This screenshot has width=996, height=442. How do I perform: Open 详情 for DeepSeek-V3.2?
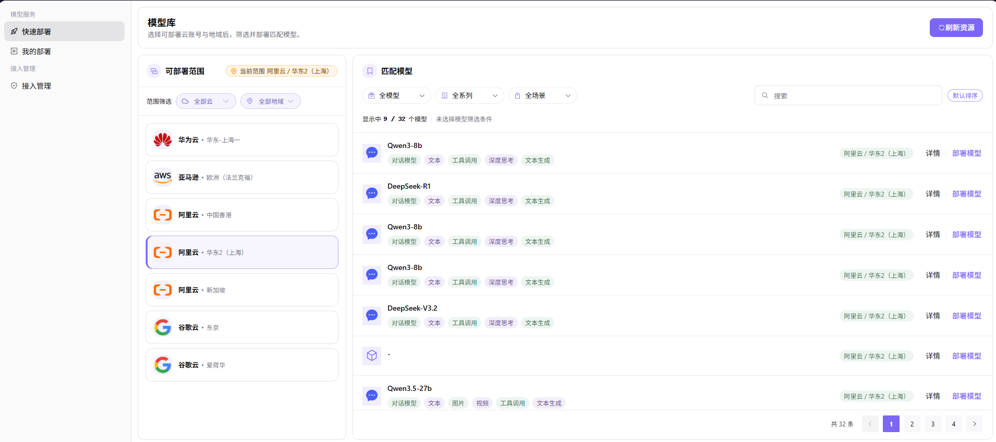click(933, 316)
